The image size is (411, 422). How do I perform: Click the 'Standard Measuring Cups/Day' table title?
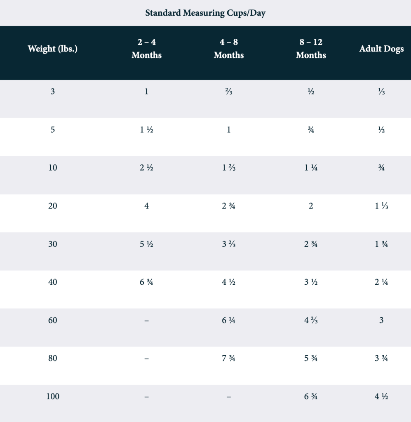coord(205,13)
